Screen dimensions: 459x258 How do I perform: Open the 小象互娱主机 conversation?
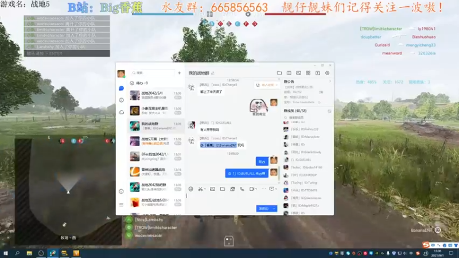156,111
